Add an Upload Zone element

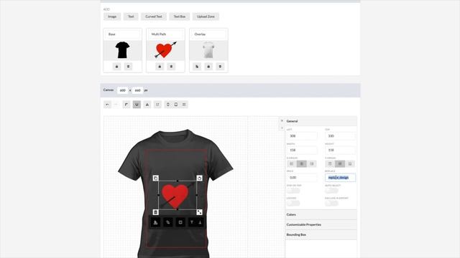point(206,16)
